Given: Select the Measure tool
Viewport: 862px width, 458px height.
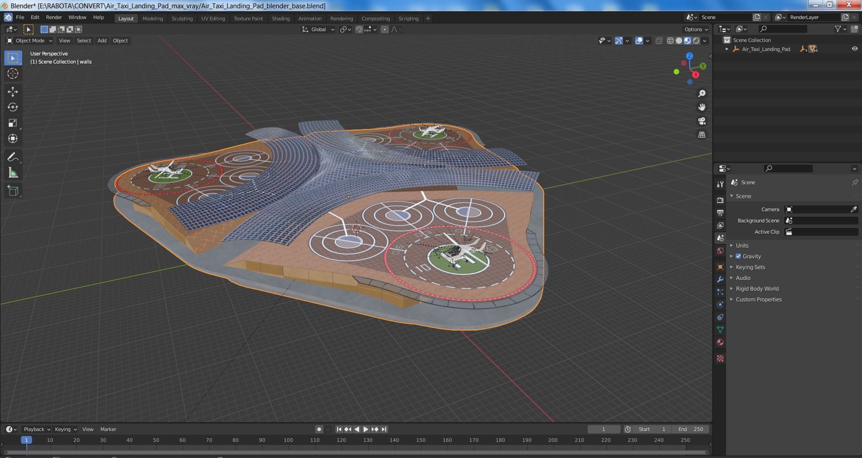Looking at the screenshot, I should pos(13,173).
